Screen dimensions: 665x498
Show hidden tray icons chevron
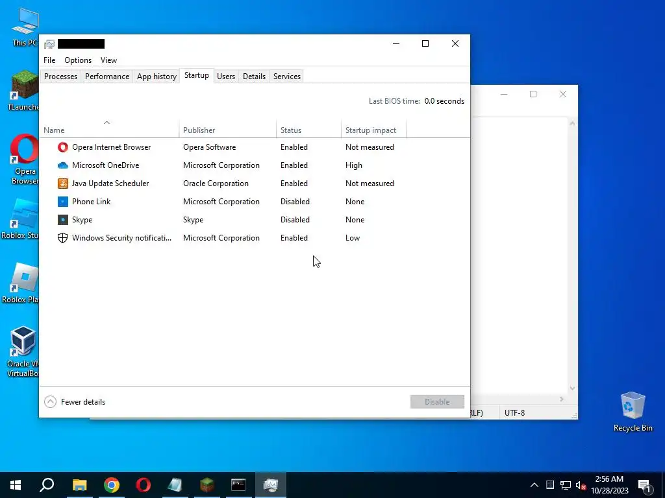click(534, 485)
